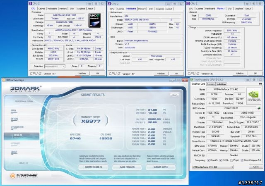
Task: Click the 3DMark Vantage logo
Action: [26, 89]
